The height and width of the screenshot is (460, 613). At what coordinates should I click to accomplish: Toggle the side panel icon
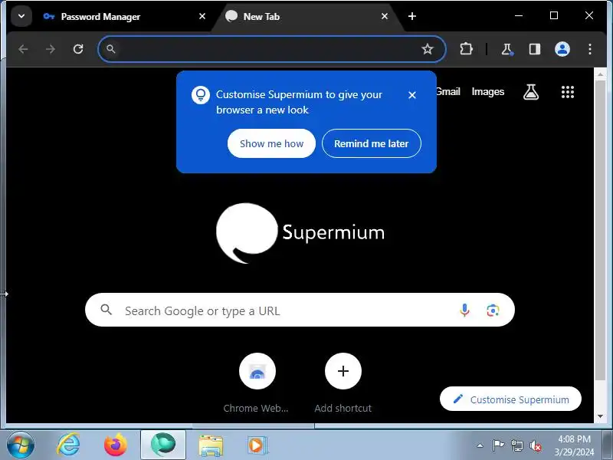534,49
